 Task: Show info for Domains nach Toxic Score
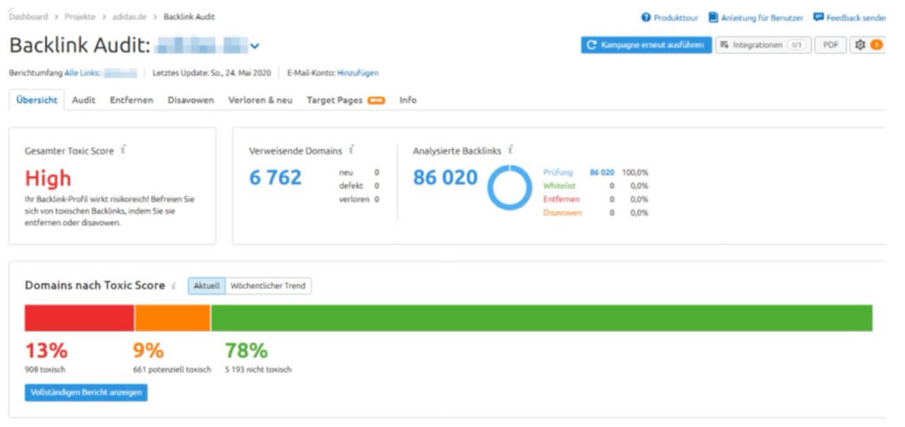(x=174, y=286)
